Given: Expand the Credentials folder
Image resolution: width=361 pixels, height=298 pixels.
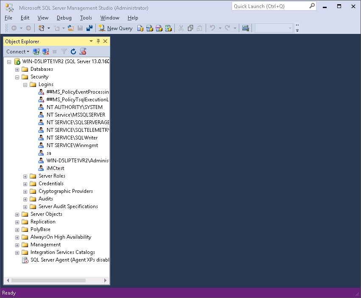Looking at the screenshot, I should pos(25,184).
